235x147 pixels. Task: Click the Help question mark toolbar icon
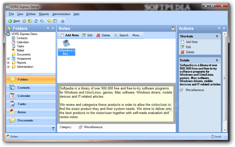63,21
